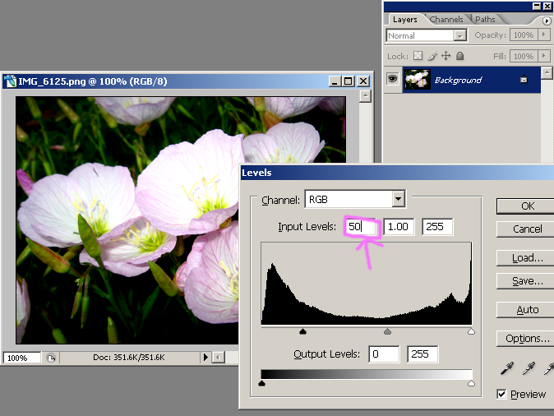This screenshot has width=554, height=416.
Task: Maximize the IMG_6125.png document window
Action: click(348, 81)
